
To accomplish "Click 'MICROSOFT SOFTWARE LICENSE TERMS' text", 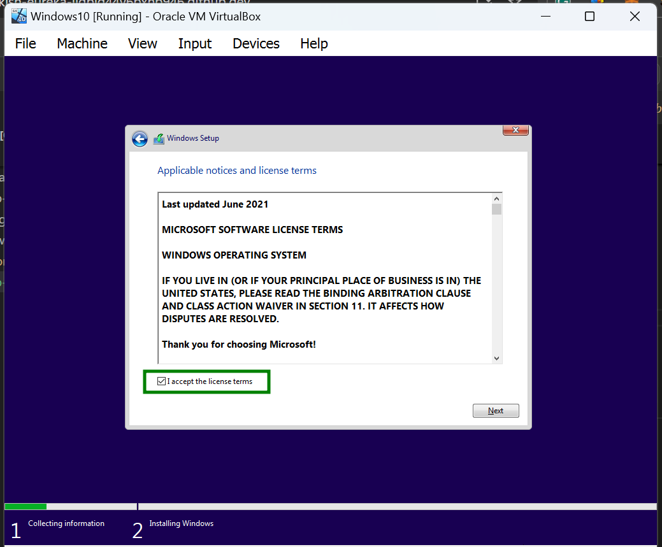I will (252, 230).
